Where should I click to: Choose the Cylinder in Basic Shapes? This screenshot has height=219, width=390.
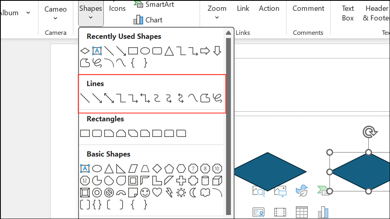coord(205,181)
